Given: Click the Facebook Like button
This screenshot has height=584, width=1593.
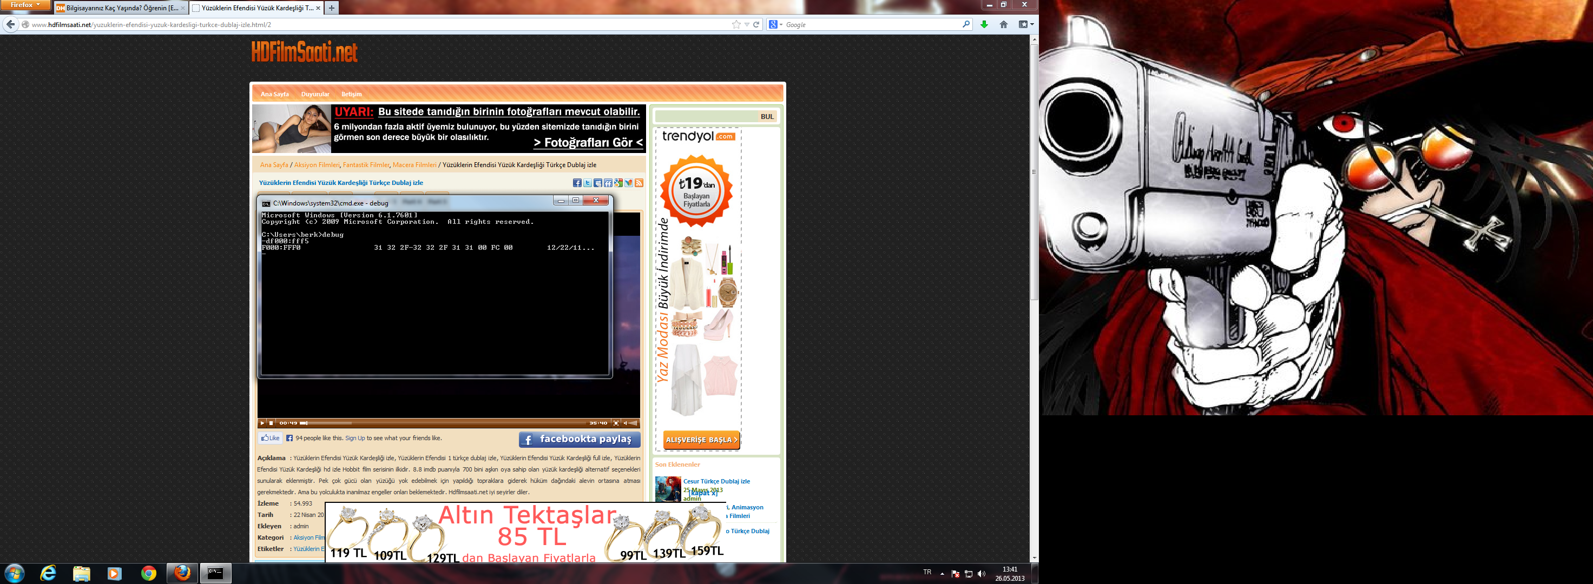Looking at the screenshot, I should (270, 438).
